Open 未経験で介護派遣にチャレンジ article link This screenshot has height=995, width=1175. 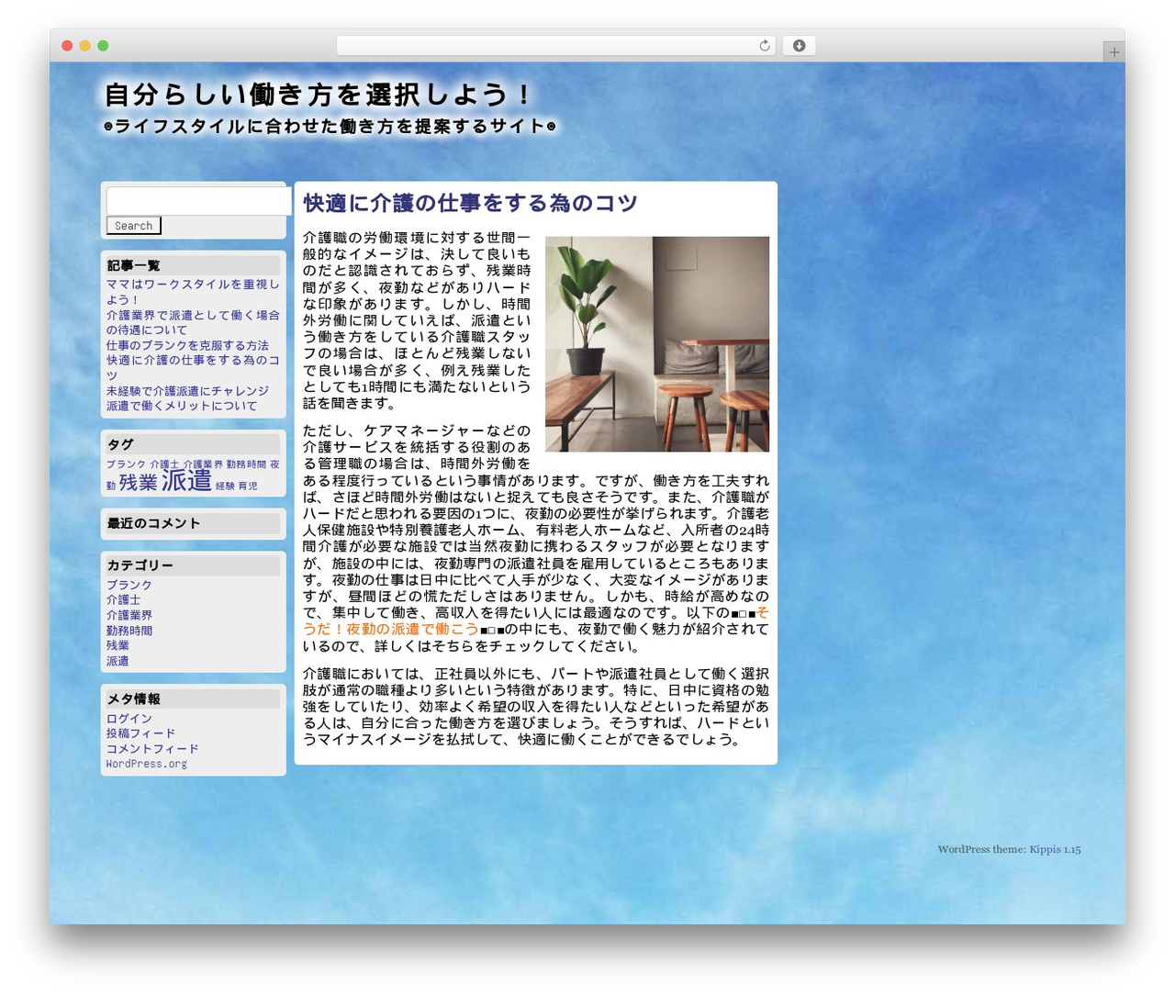pos(187,391)
